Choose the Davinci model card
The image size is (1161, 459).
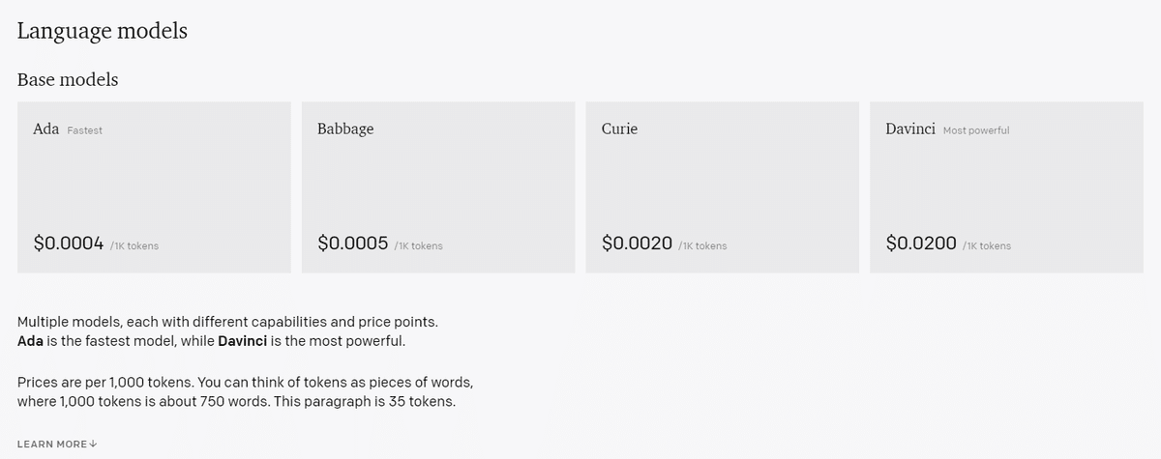(1006, 187)
